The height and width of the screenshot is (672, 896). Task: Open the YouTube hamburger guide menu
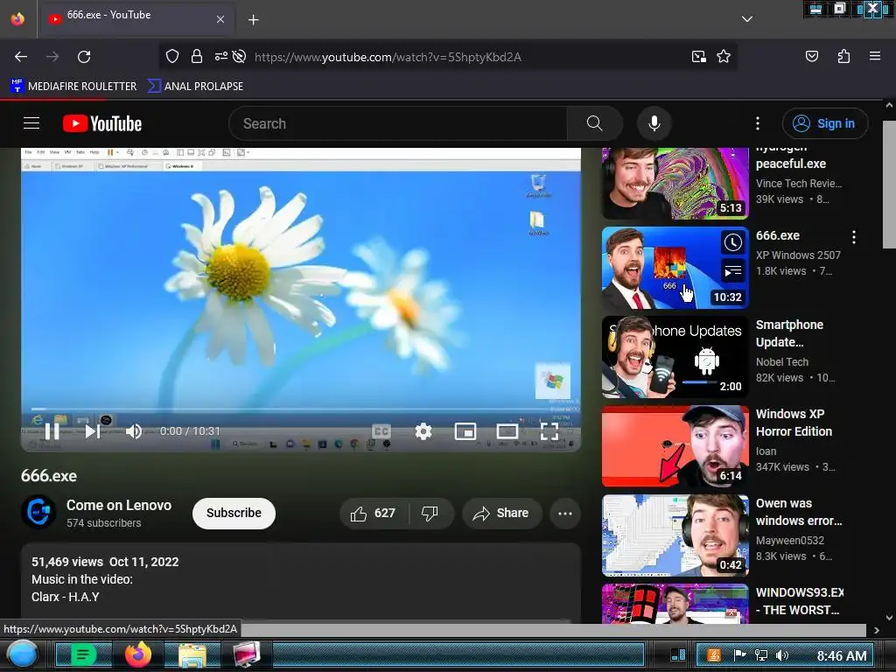31,122
